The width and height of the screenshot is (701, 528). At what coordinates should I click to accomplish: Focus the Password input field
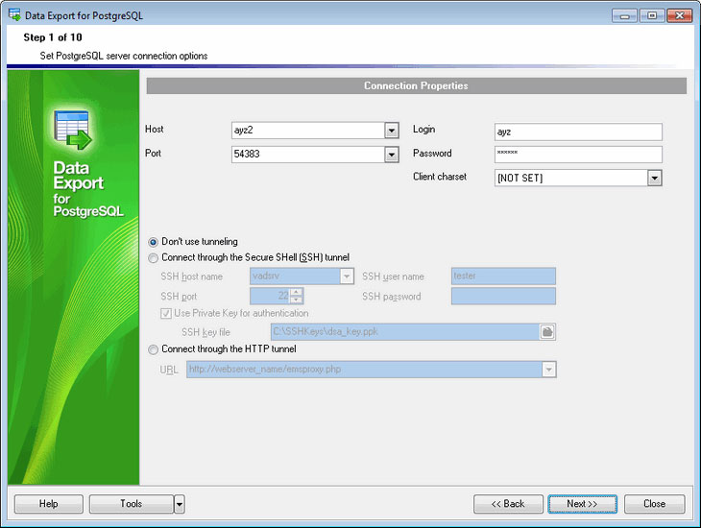coord(577,155)
